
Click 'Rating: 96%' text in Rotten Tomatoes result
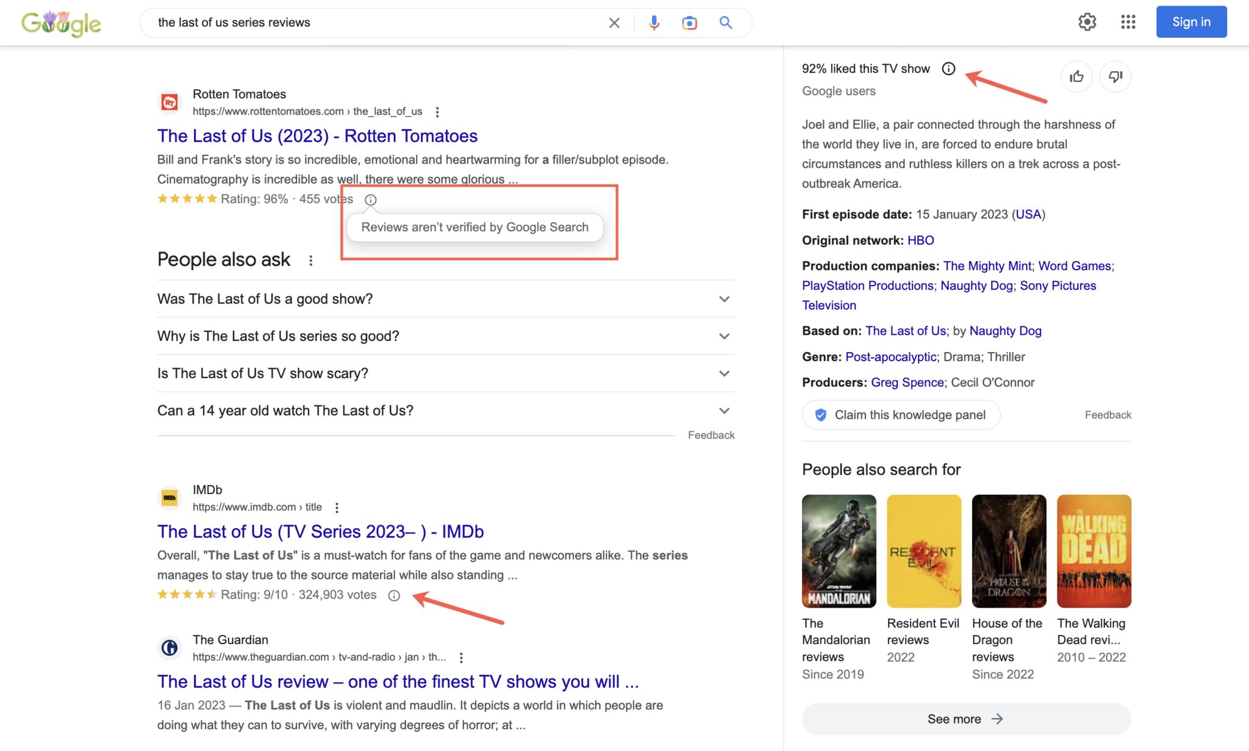(254, 199)
